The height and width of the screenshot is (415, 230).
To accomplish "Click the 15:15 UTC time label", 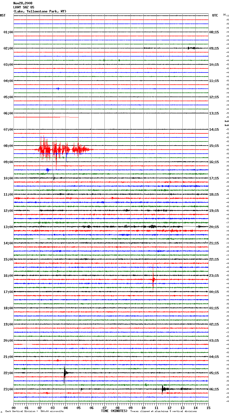I will click(x=214, y=146).
